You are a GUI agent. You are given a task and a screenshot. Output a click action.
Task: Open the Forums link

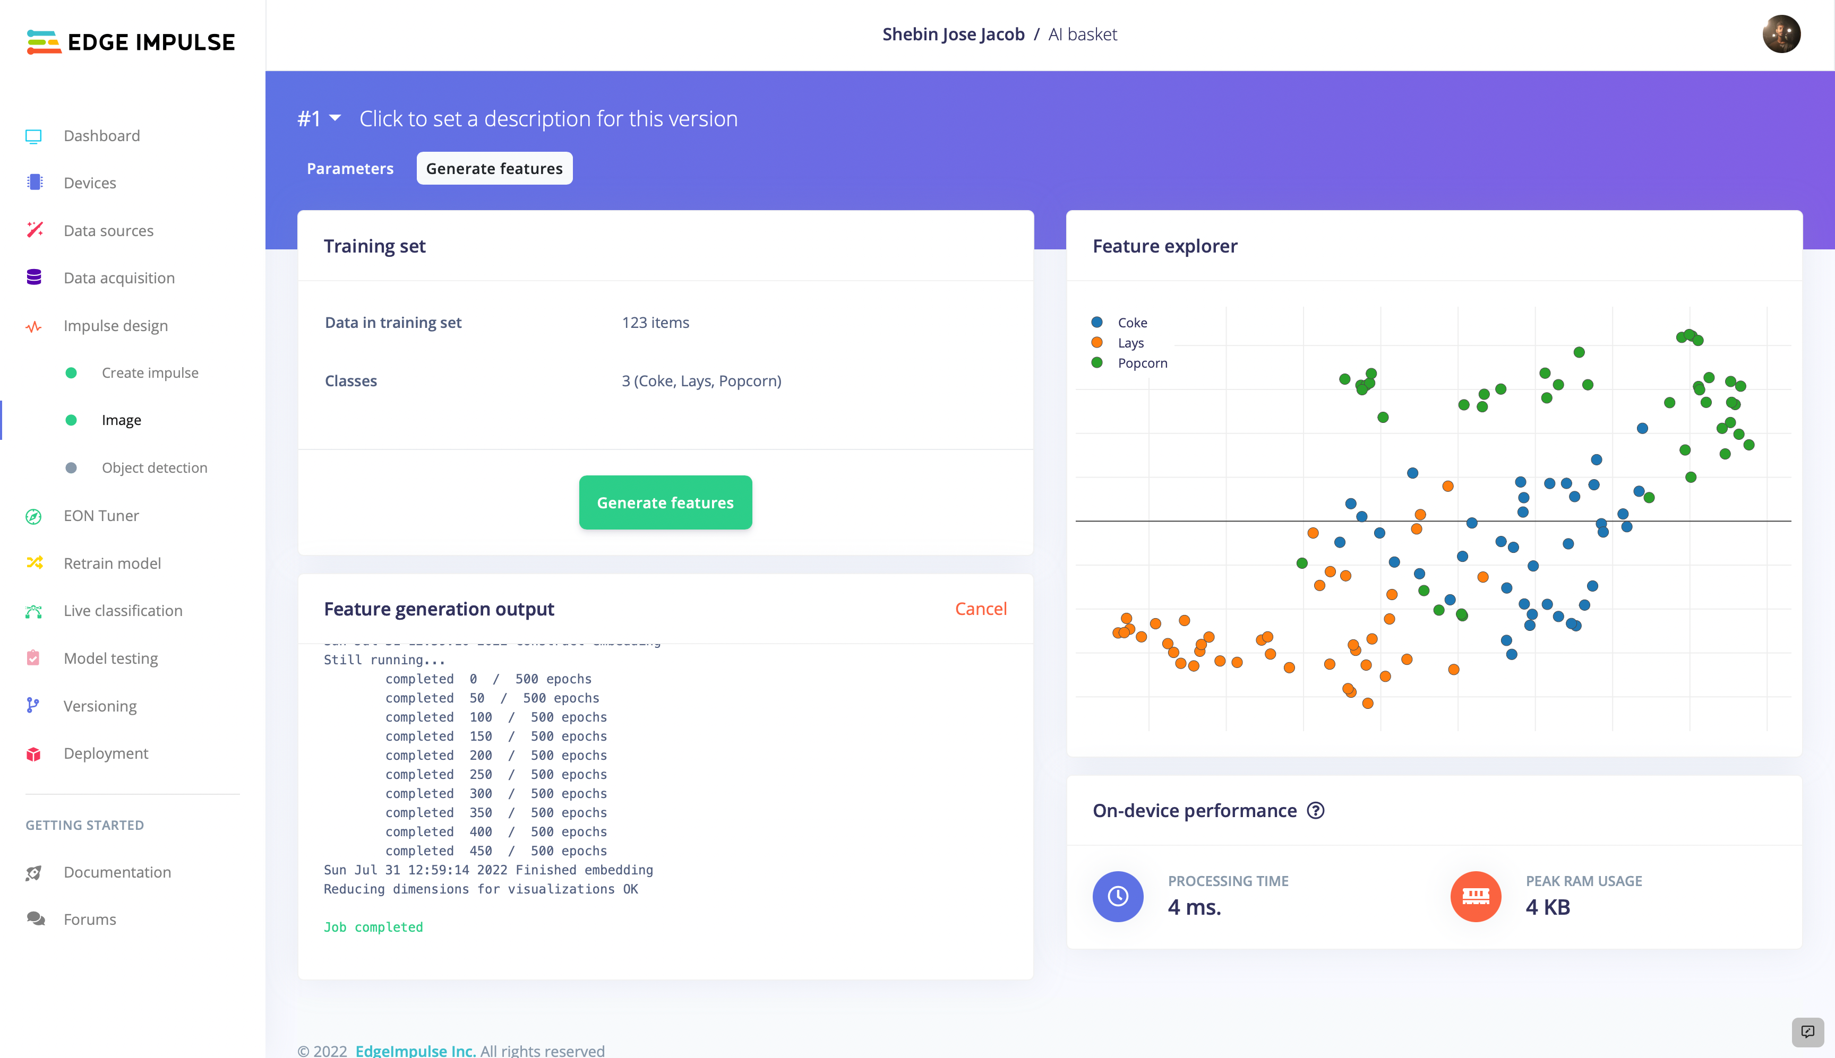89,919
